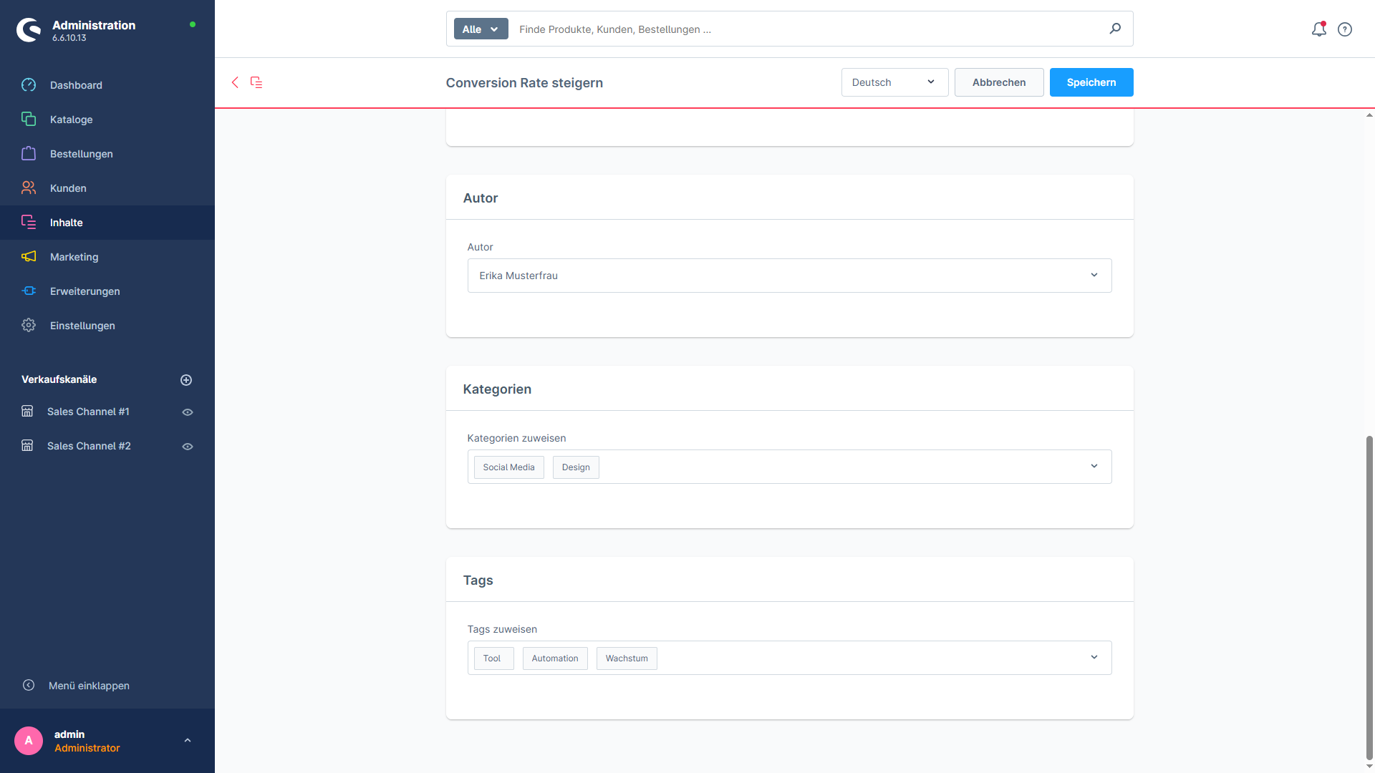Go back with the red arrow icon
Screen dimensions: 1375x773
235,82
